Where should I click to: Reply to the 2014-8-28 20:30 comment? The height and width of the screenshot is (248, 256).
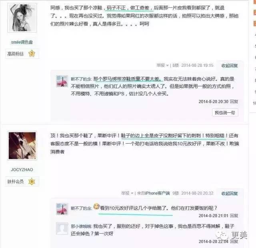point(234,102)
